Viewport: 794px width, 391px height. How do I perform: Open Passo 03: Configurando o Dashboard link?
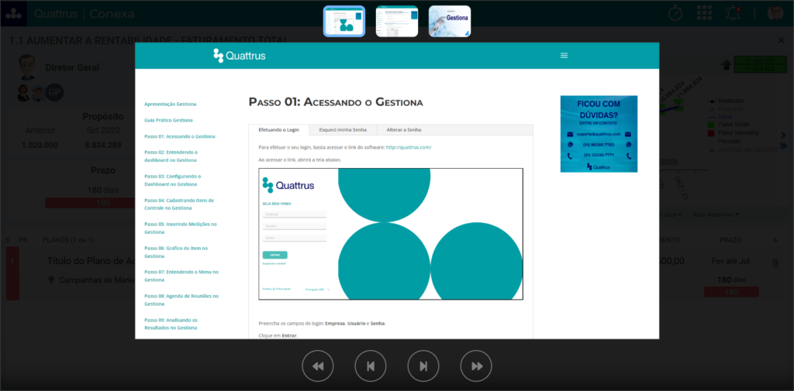tap(173, 180)
